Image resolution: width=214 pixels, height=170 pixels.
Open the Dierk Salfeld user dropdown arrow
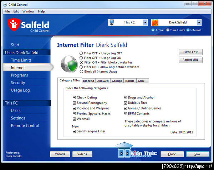[199, 22]
